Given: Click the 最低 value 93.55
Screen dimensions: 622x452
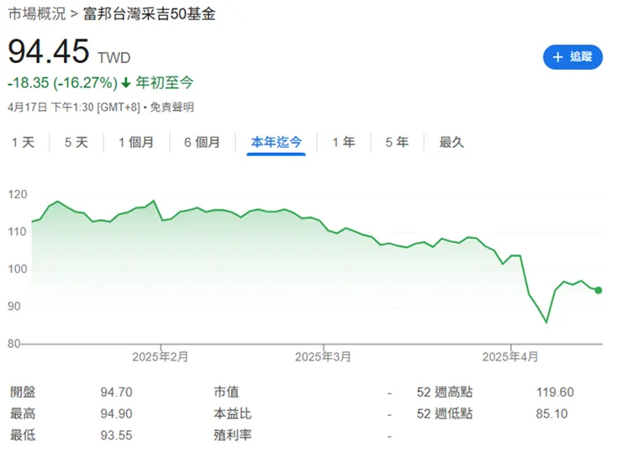Looking at the screenshot, I should click(x=116, y=435).
